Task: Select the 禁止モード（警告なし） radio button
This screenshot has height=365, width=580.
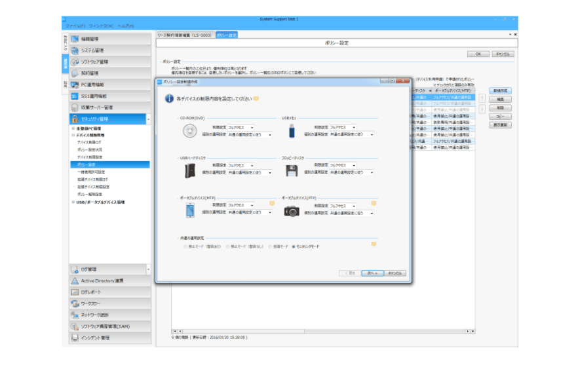Action: pos(227,246)
